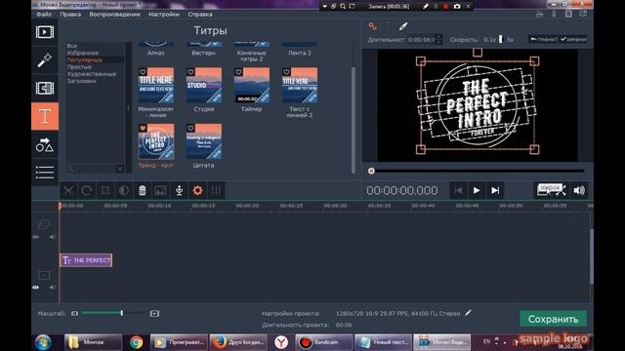Mute the titles track speaker

[53, 237]
